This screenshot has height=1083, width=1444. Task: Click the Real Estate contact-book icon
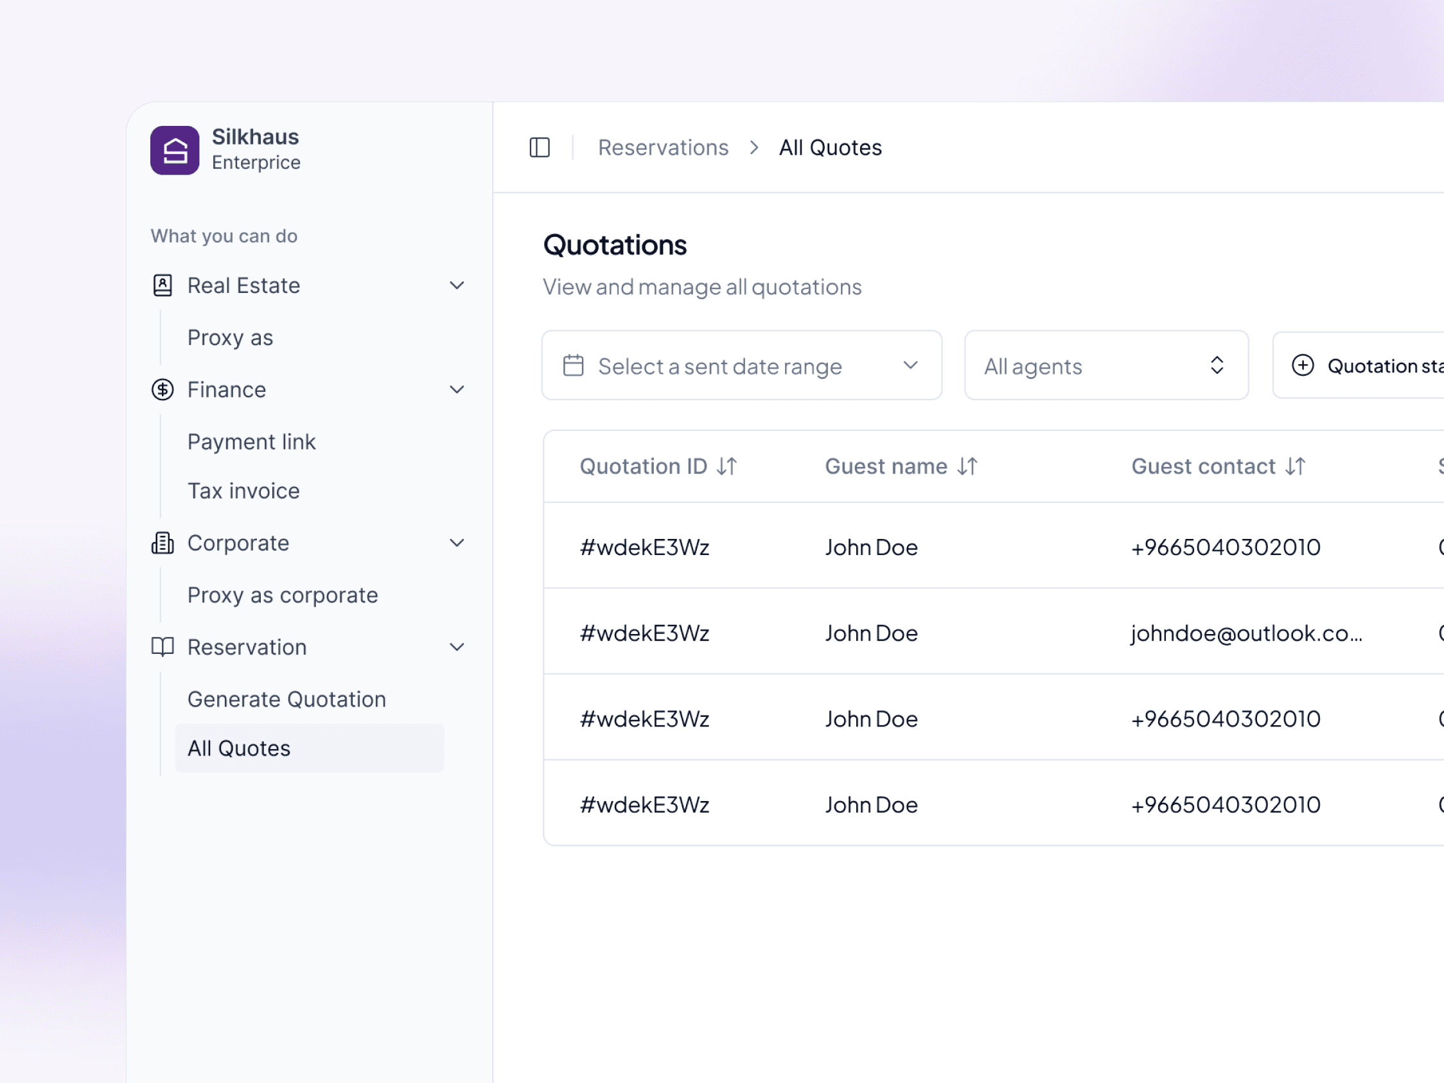163,285
